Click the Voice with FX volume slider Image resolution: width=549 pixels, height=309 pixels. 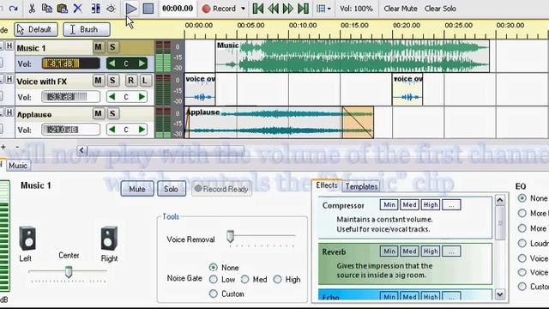(x=70, y=97)
